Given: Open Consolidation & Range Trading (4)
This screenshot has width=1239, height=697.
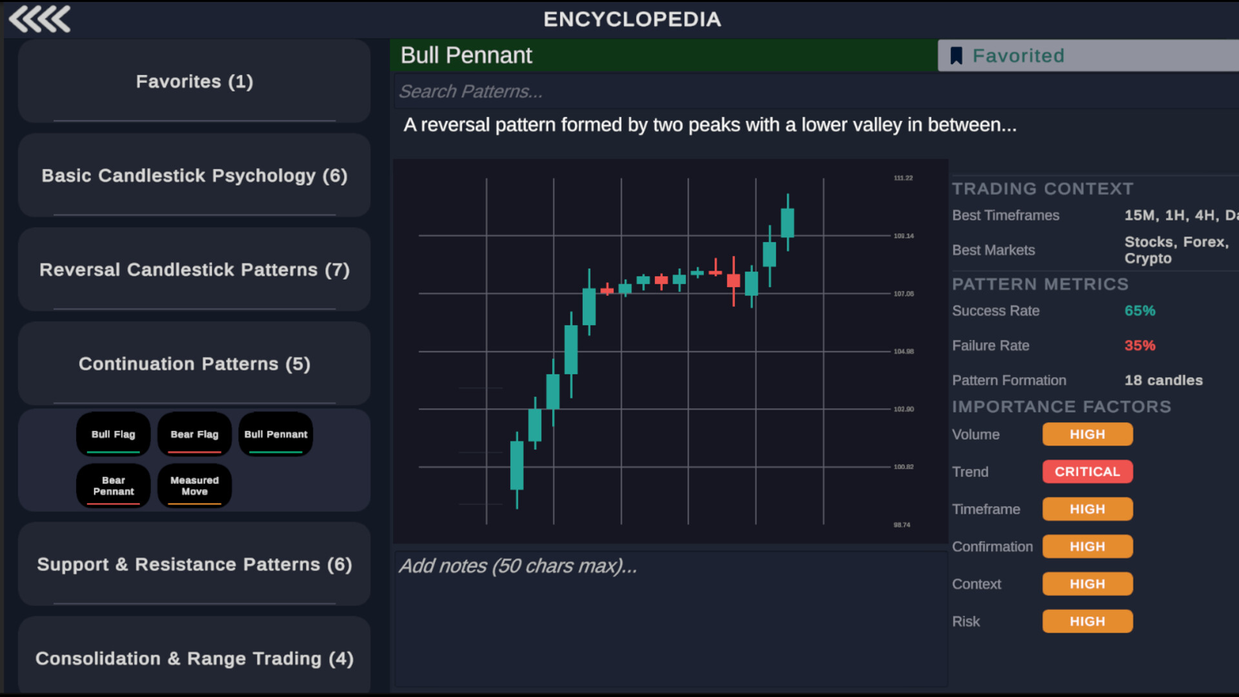Looking at the screenshot, I should pyautogui.click(x=194, y=658).
